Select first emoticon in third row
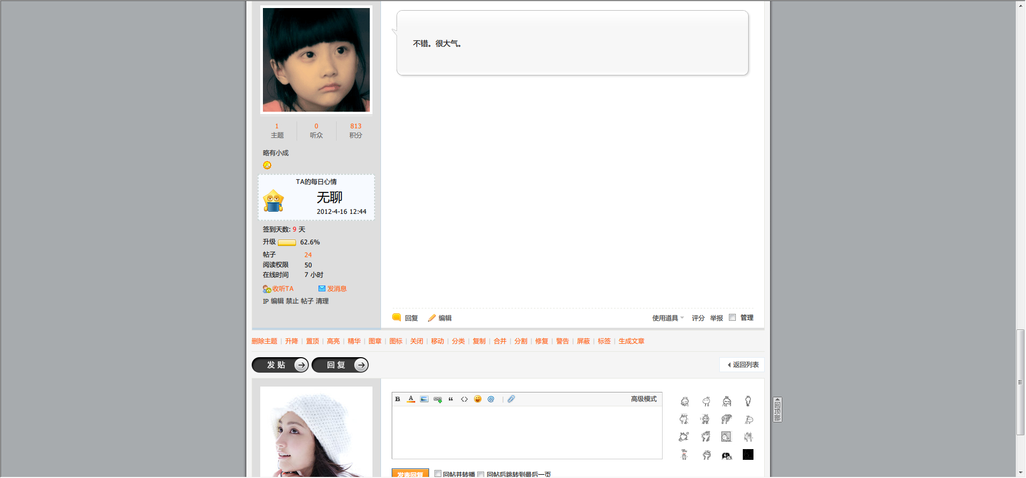This screenshot has width=1026, height=478. coord(685,437)
